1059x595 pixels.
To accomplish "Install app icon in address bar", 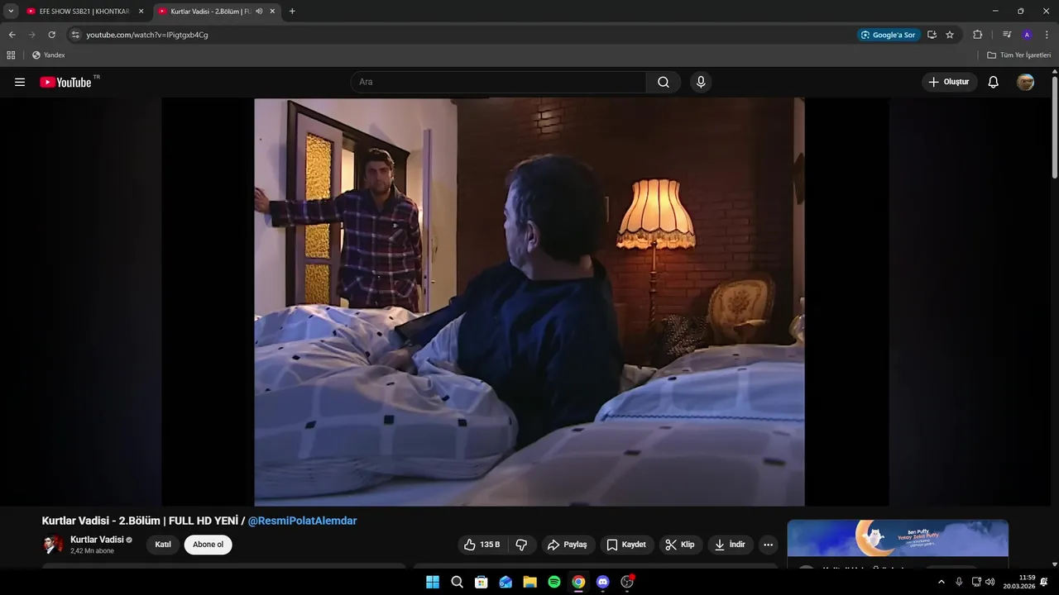I will tap(932, 35).
